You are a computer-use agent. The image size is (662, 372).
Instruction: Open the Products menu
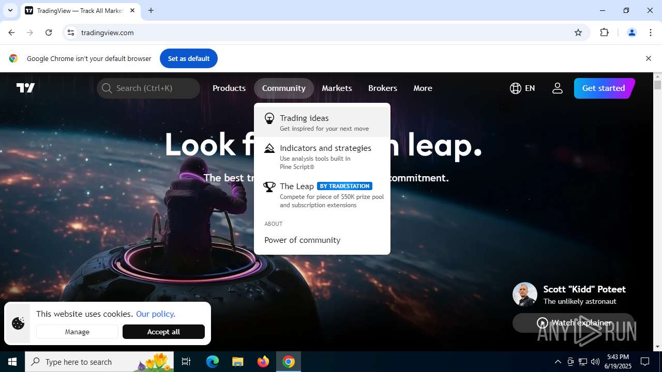point(229,88)
